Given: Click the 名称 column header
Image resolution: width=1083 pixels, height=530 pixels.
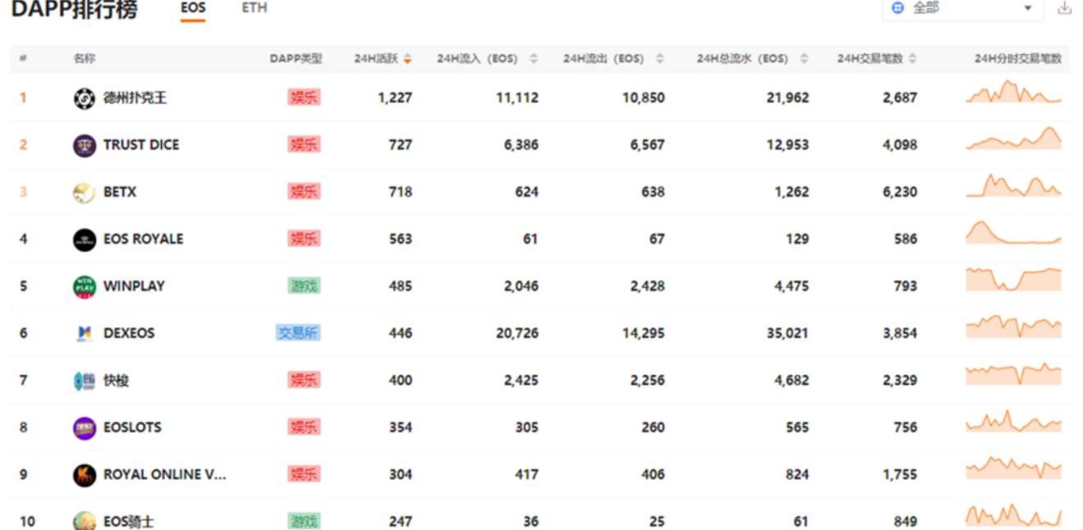Looking at the screenshot, I should click(84, 59).
